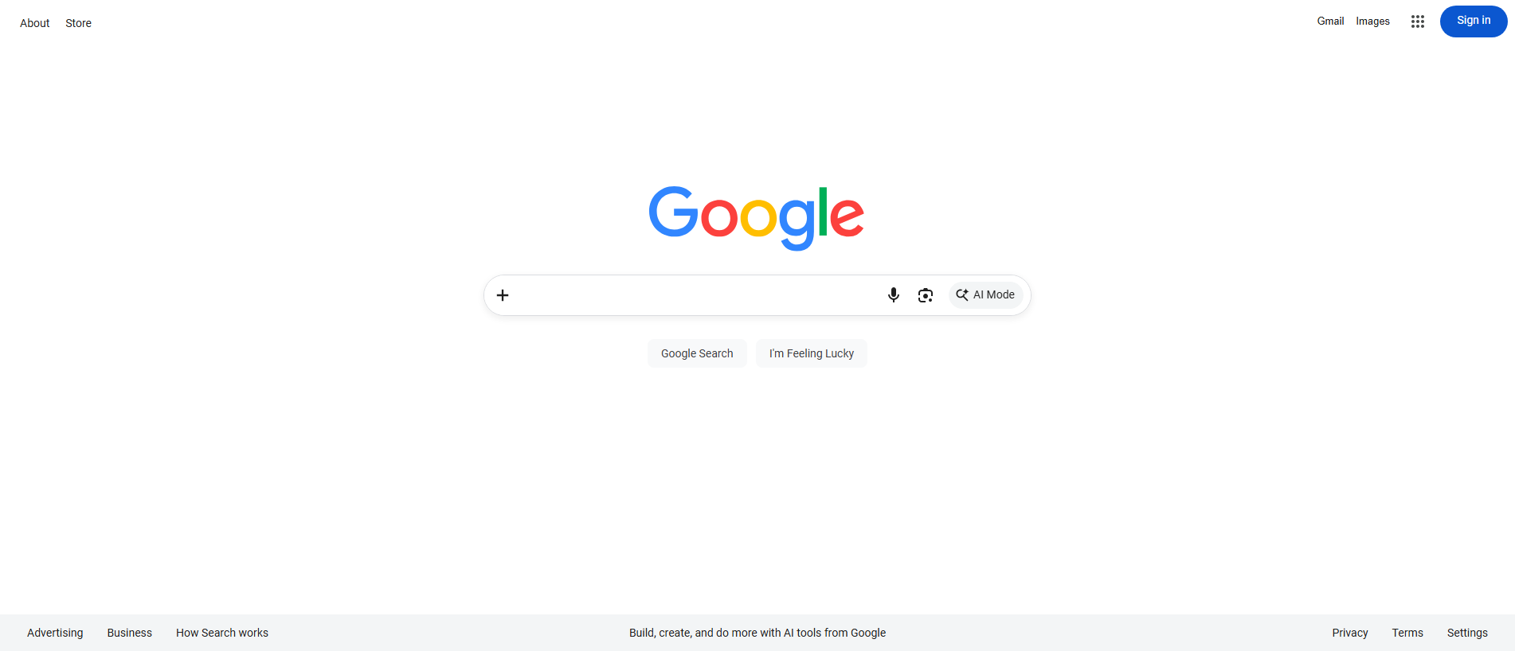Click the blue Sign in button
The width and height of the screenshot is (1515, 651).
click(1474, 21)
